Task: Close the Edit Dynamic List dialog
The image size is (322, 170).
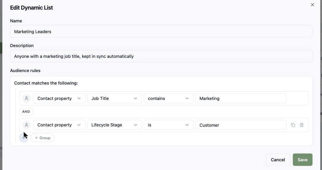Action: click(x=312, y=5)
